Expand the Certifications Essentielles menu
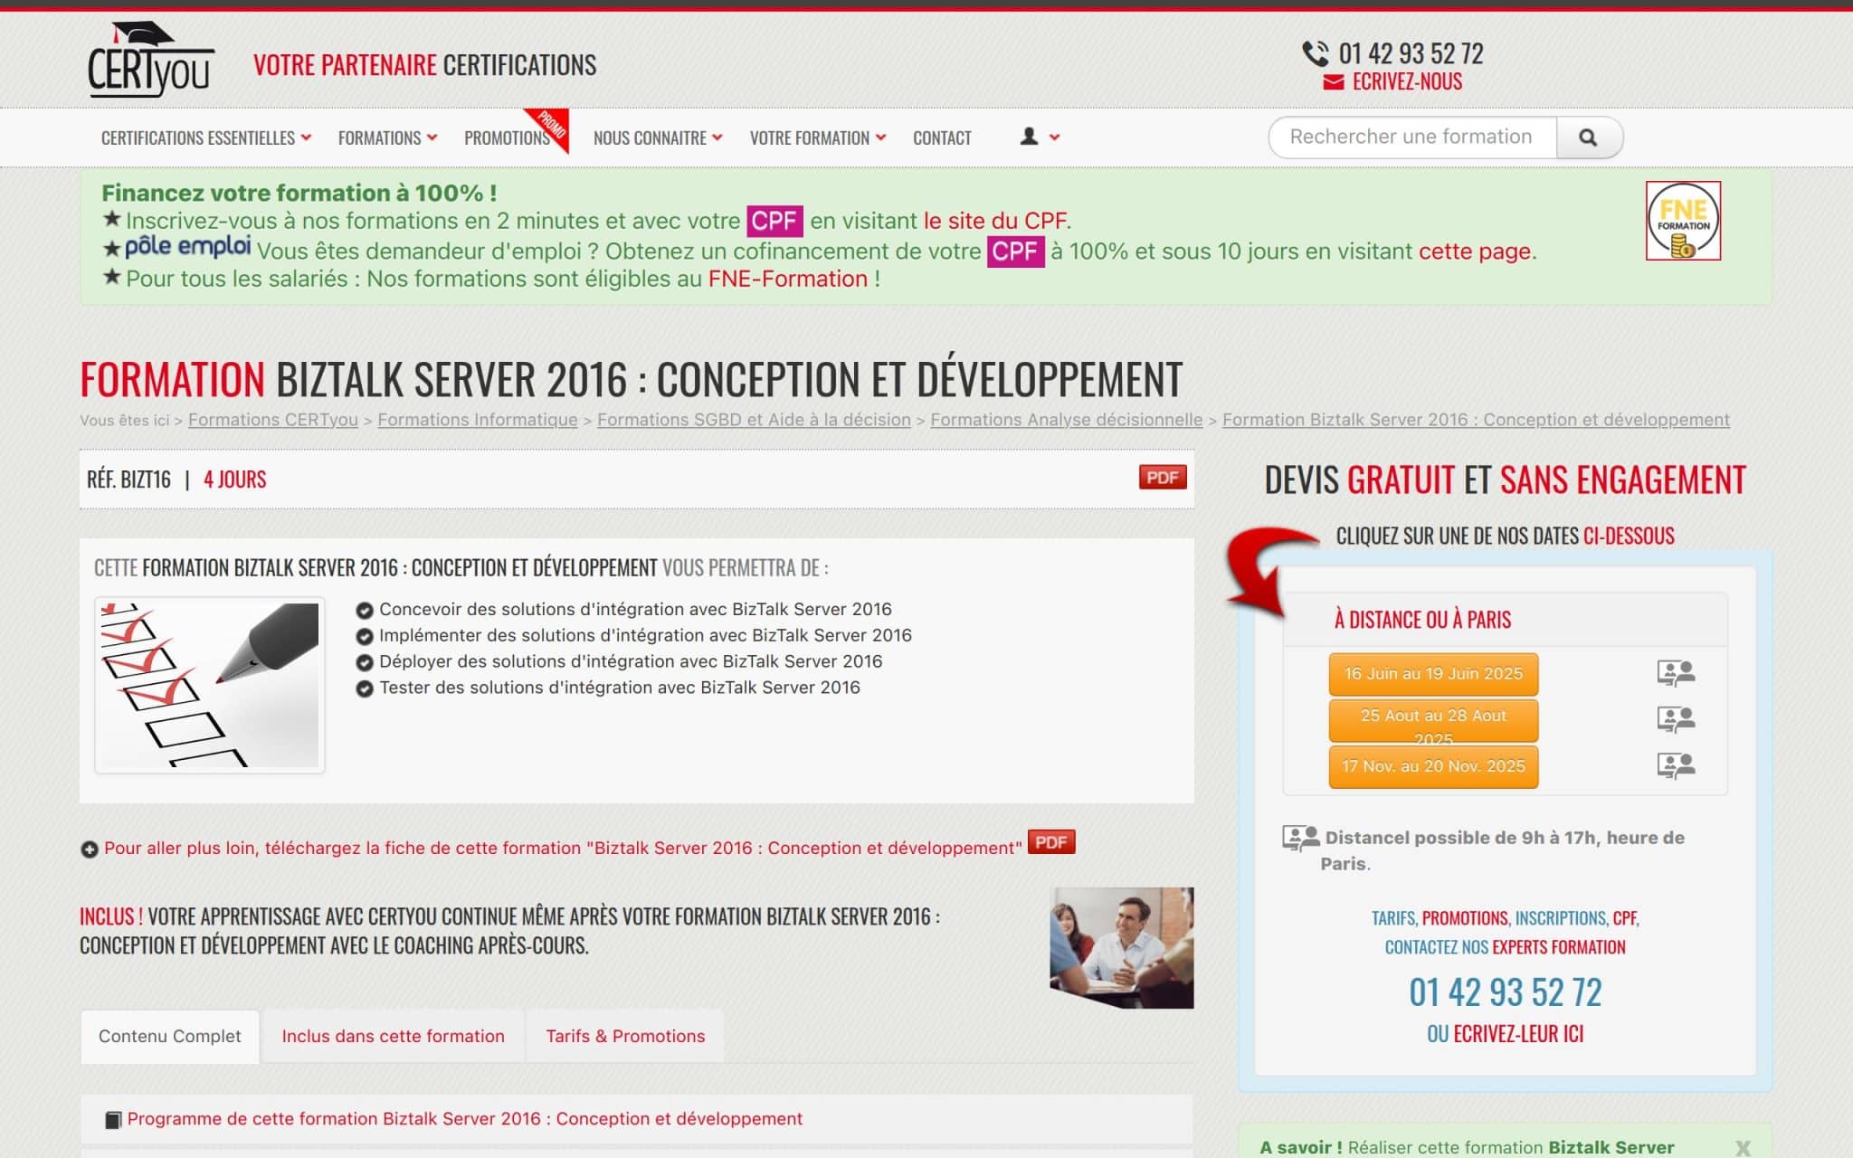The width and height of the screenshot is (1853, 1158). (206, 138)
